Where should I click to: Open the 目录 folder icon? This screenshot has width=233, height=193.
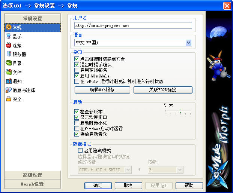tap(8, 63)
